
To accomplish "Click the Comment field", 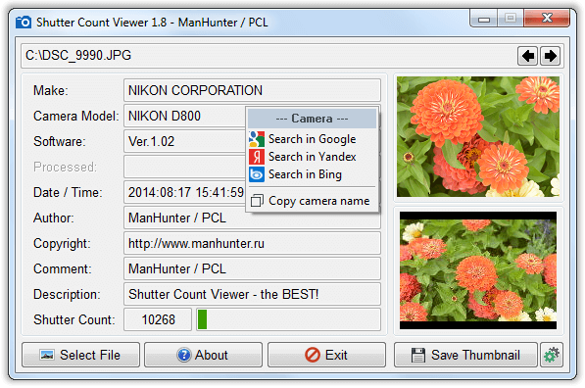I will coord(252,268).
